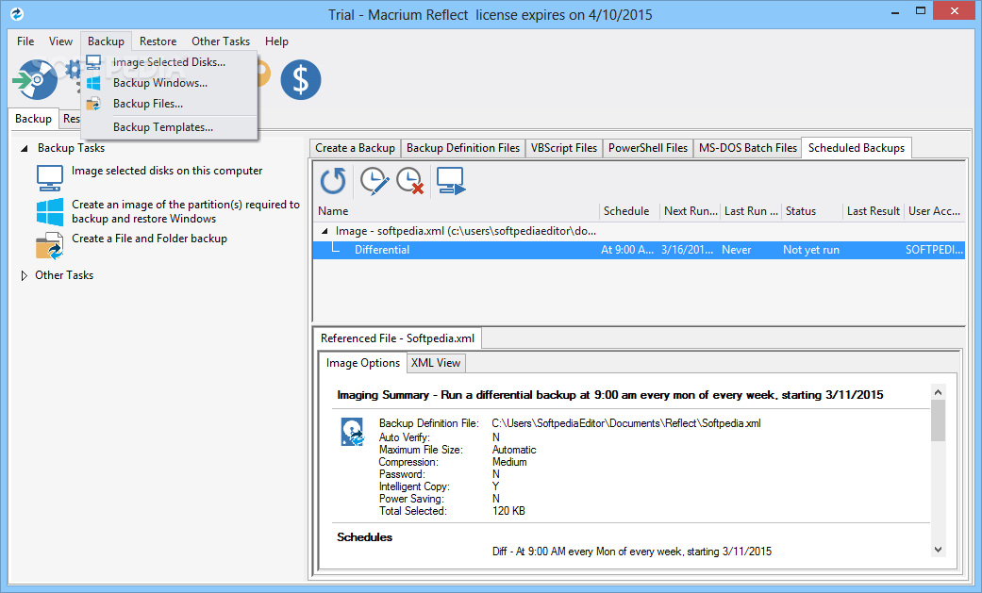
Task: Select the Backup tab on the left panel
Action: pos(34,119)
